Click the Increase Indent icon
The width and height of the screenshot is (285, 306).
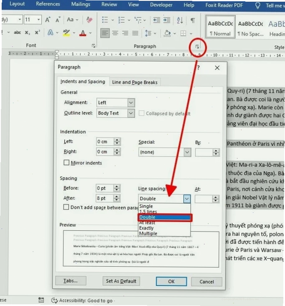coord(167,20)
